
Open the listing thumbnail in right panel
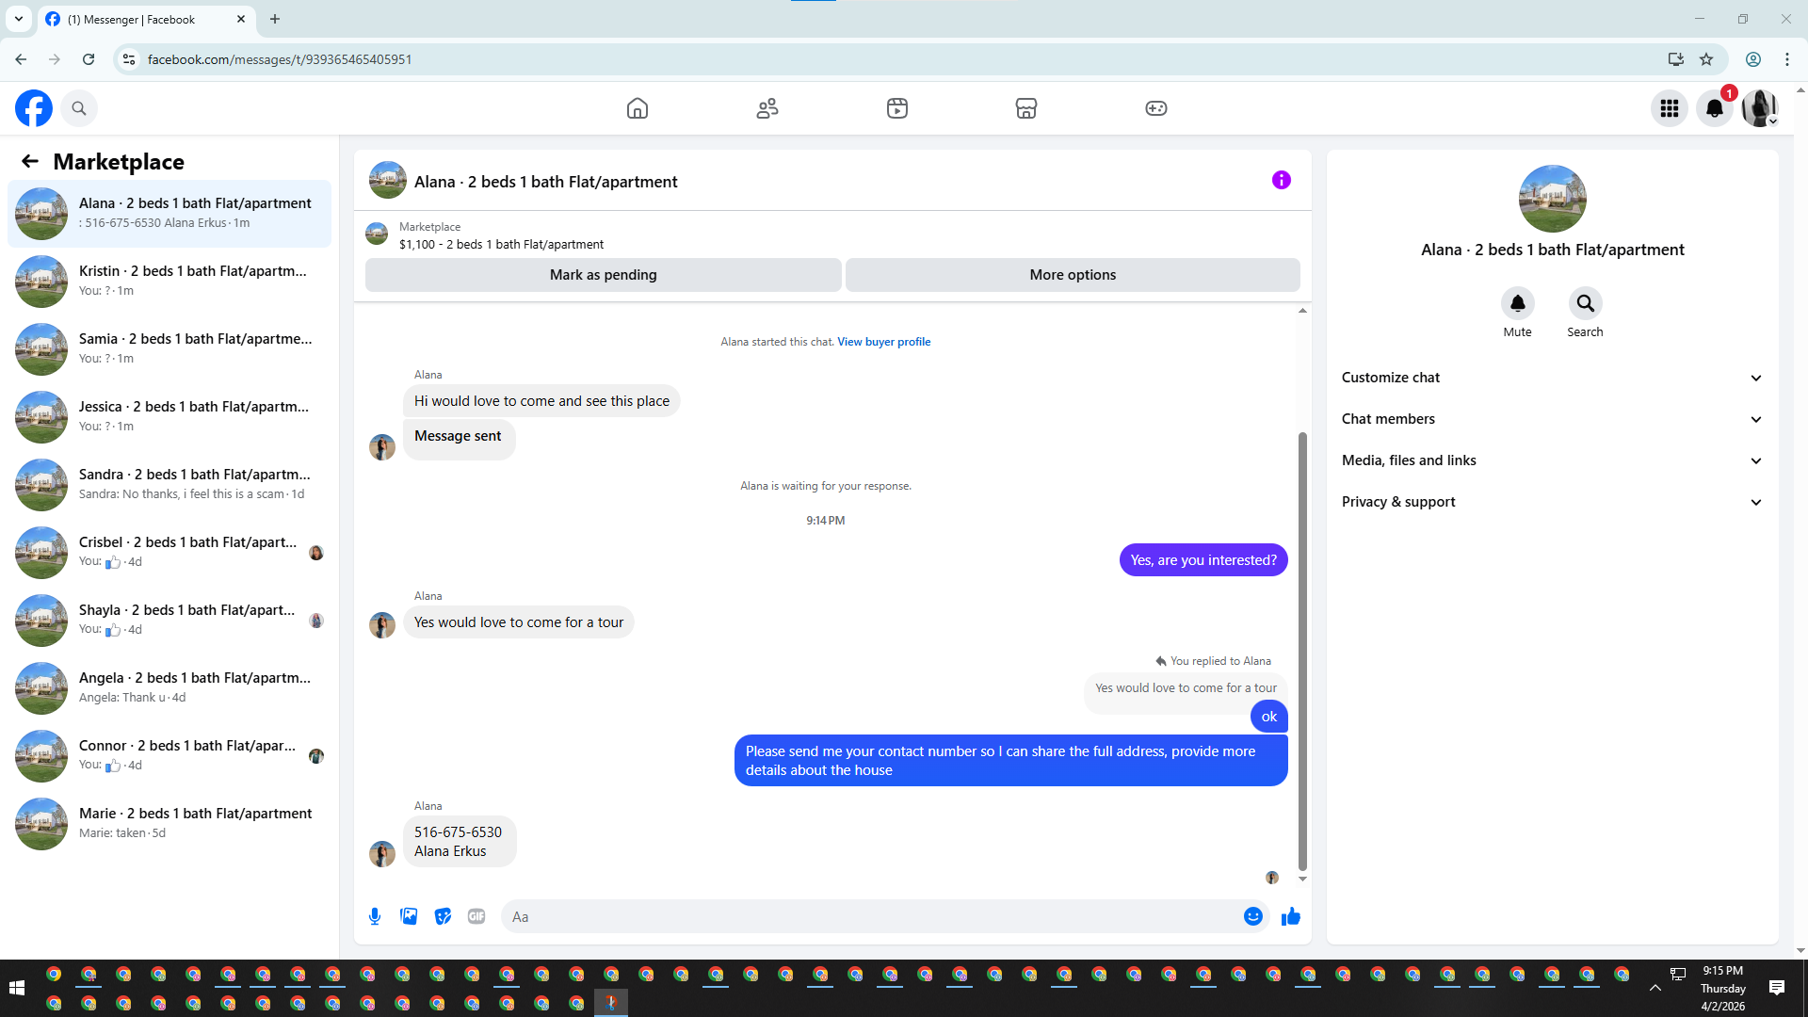1553,199
